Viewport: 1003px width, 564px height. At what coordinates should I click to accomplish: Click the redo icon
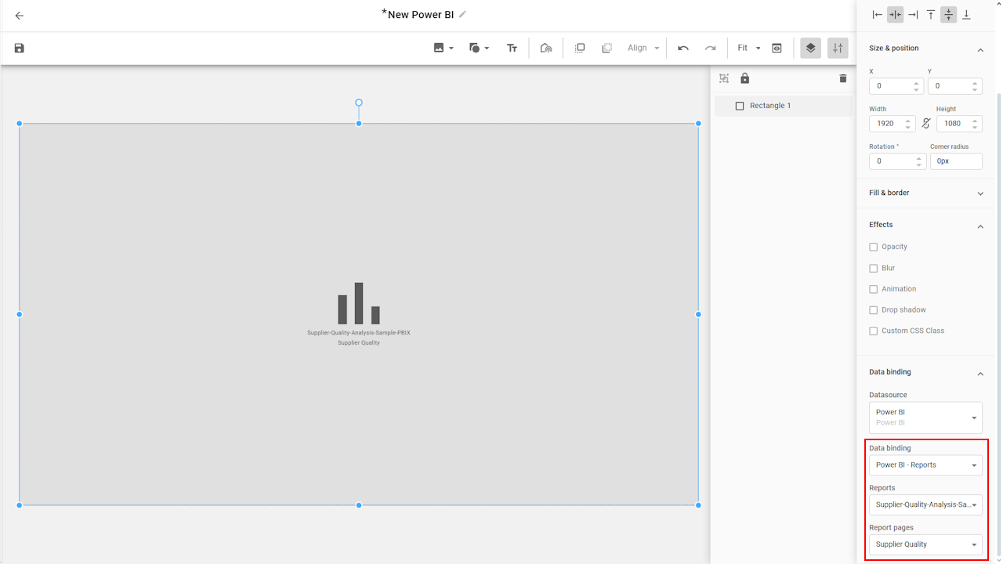pyautogui.click(x=710, y=49)
